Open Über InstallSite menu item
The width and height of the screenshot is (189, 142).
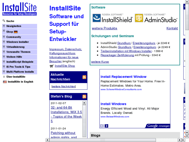(x=16, y=77)
